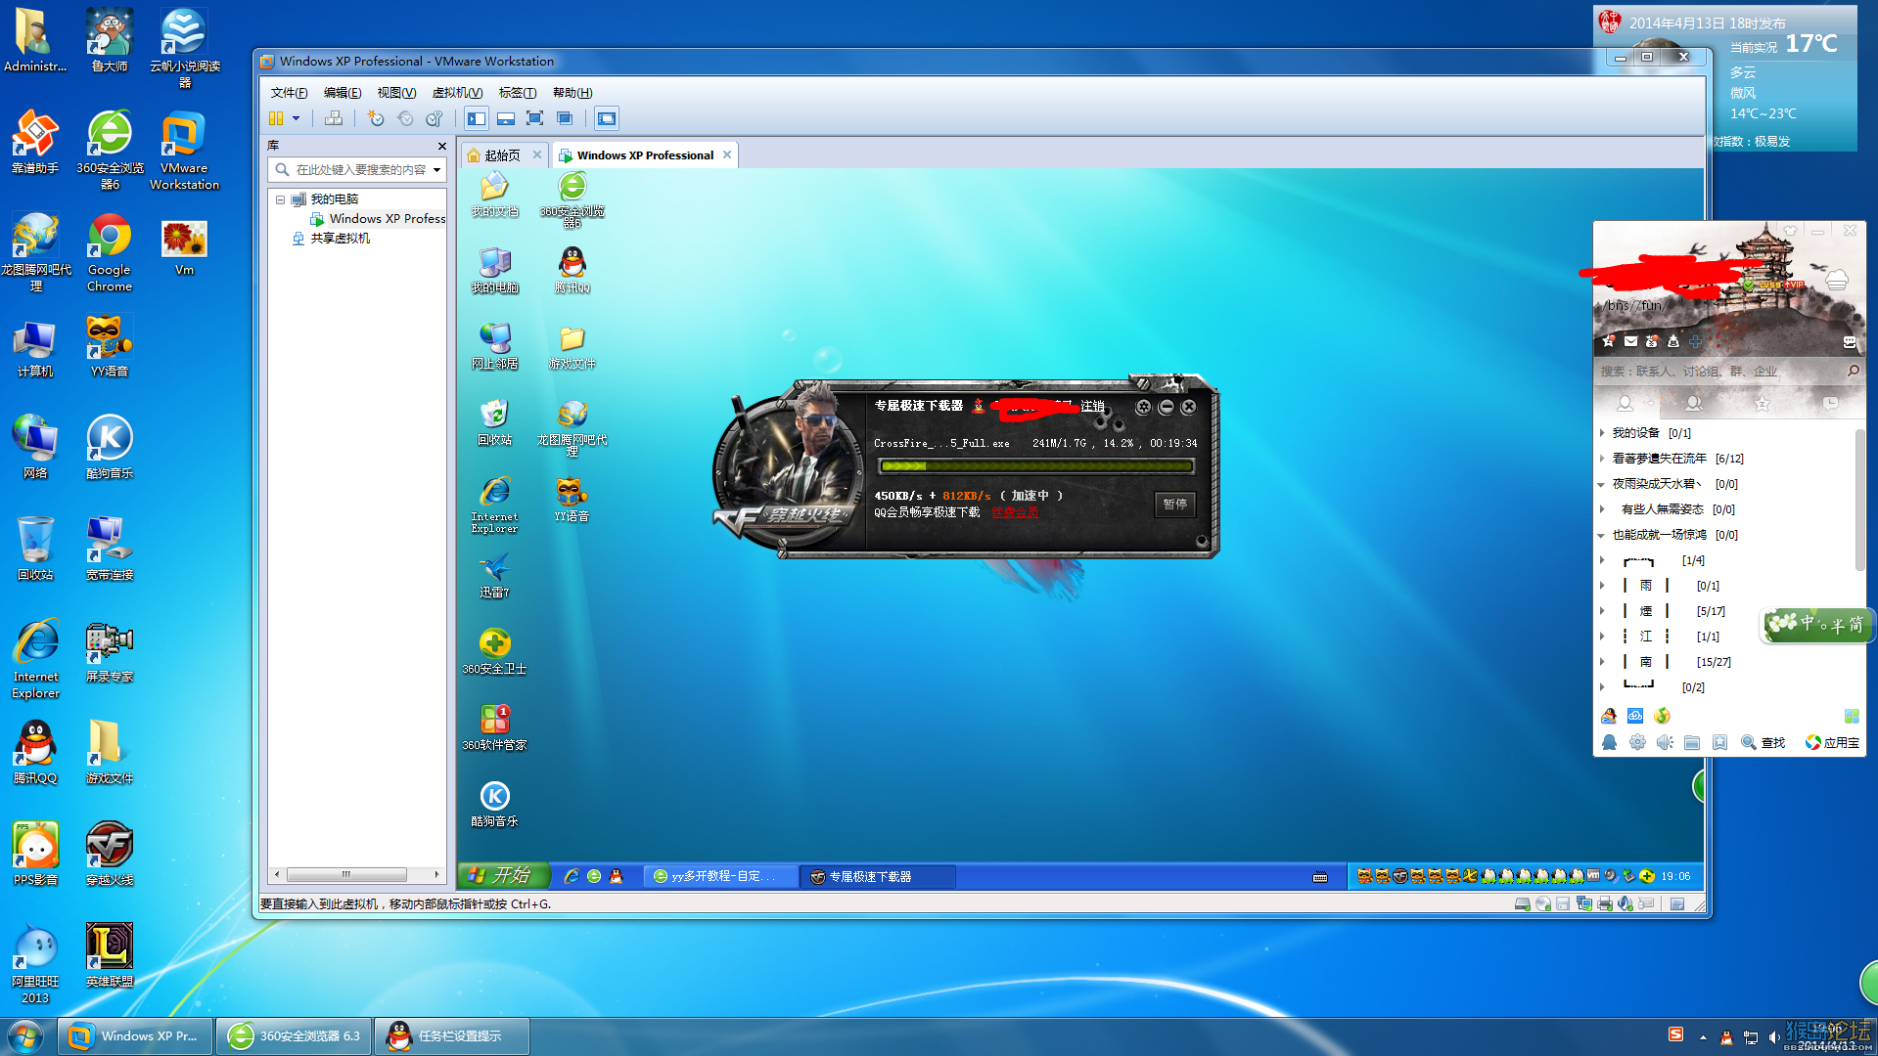Open 腾讯QQ icon on XP desktop
The height and width of the screenshot is (1056, 1878).
pos(572,270)
